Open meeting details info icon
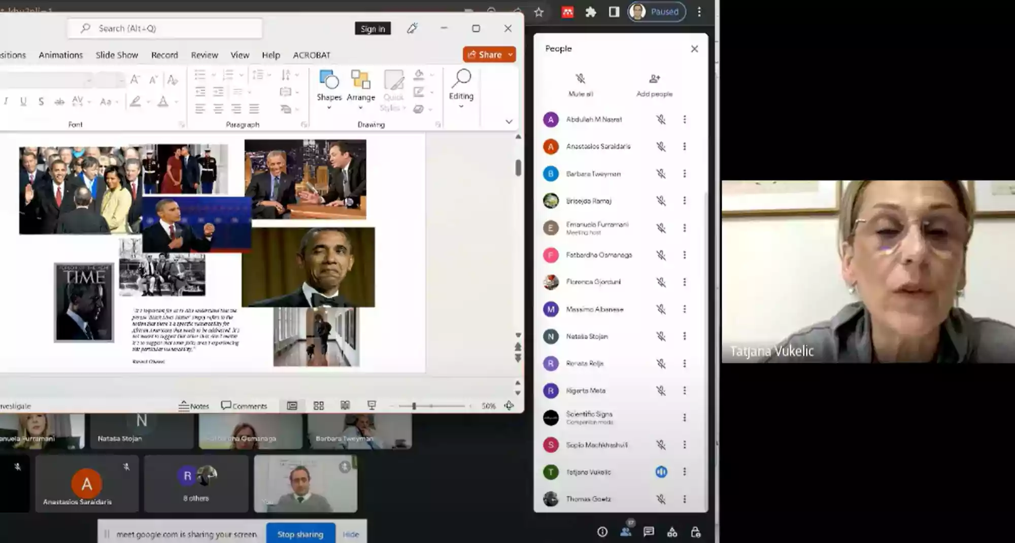Screen dimensions: 1015x543 [x=602, y=532]
